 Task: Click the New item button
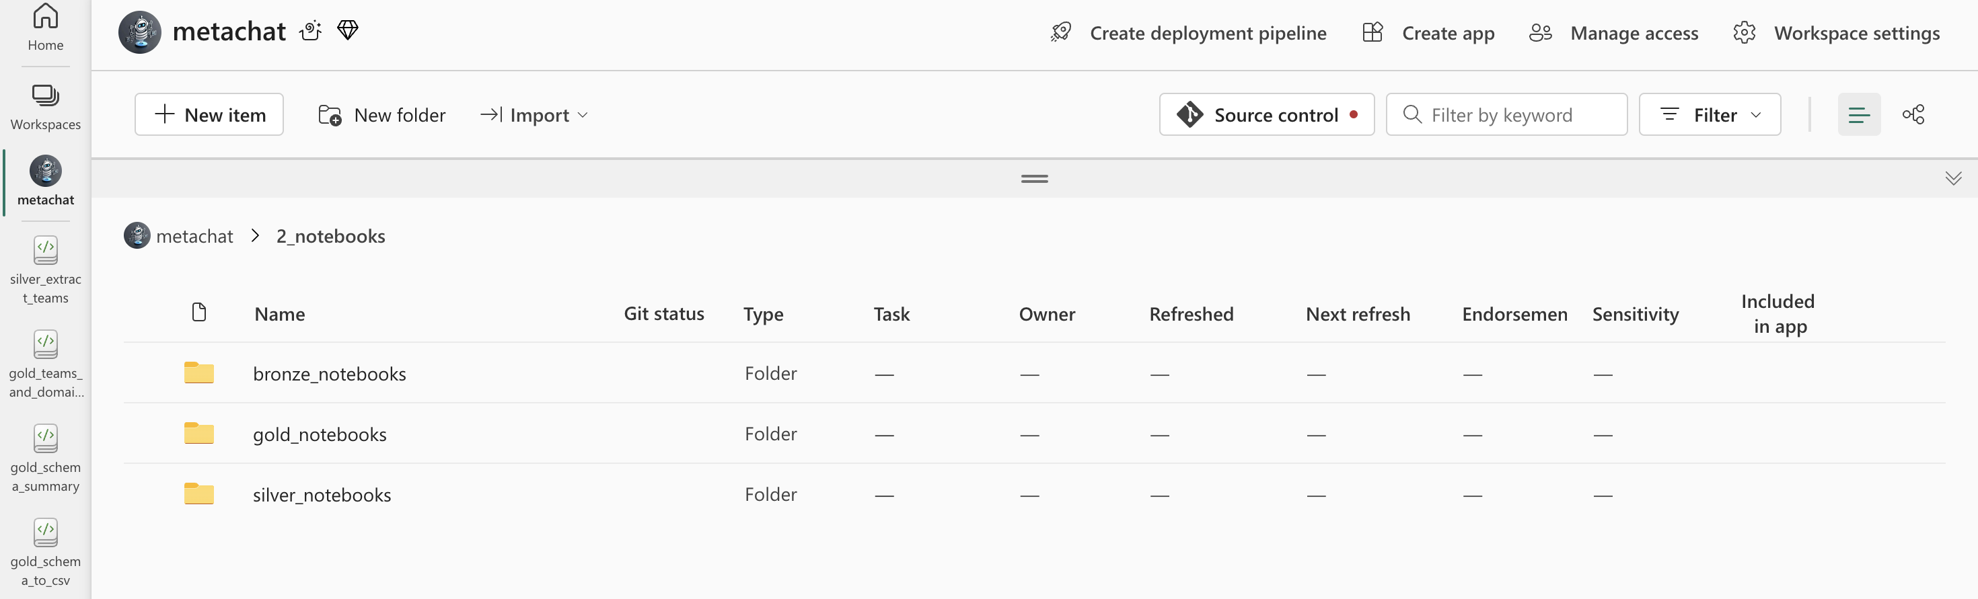pyautogui.click(x=209, y=115)
